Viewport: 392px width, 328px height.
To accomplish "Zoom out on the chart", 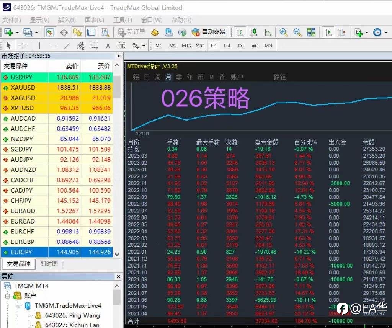I will pos(297,32).
